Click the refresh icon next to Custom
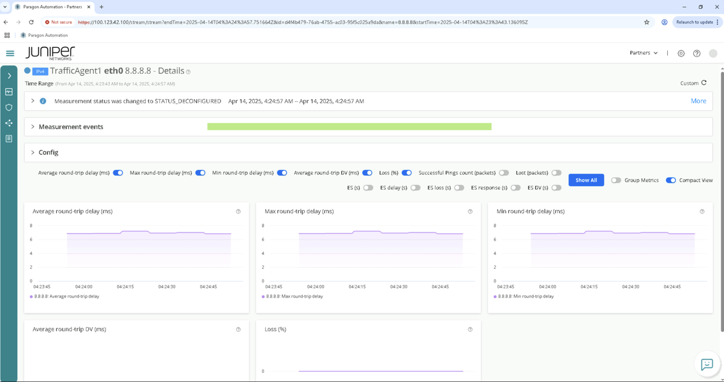This screenshot has width=724, height=382. click(704, 83)
